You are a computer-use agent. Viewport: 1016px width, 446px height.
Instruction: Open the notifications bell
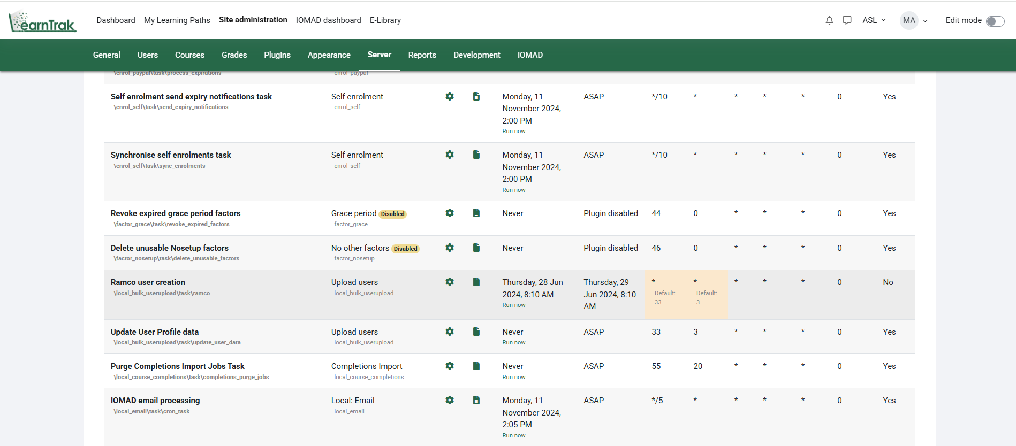(829, 20)
